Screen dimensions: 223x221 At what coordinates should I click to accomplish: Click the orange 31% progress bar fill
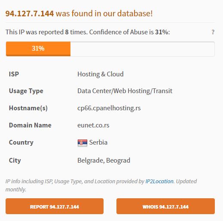pos(38,49)
